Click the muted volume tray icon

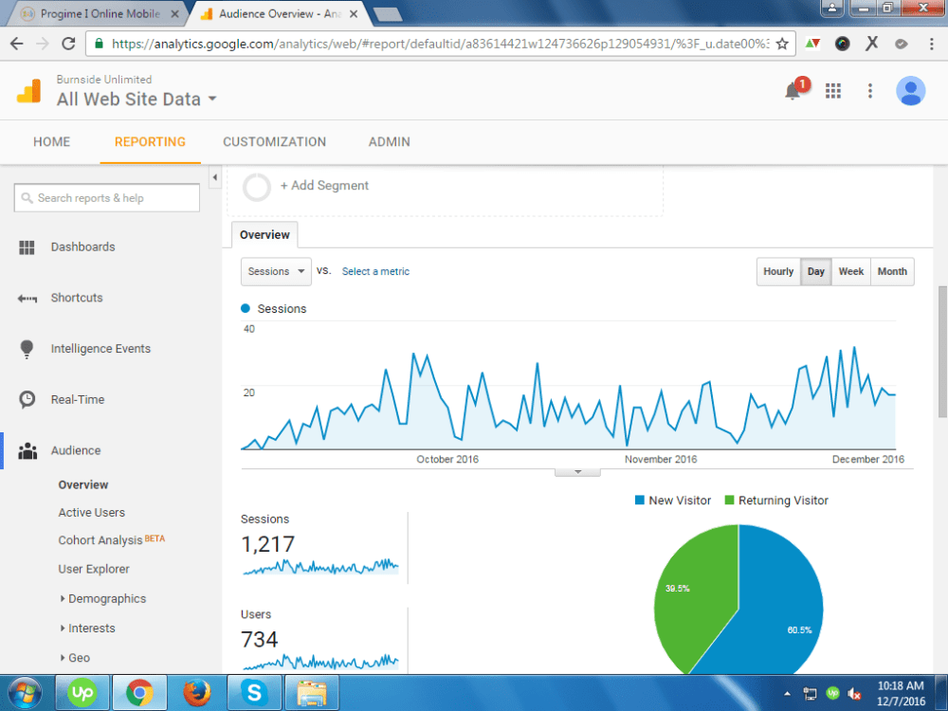(x=854, y=694)
